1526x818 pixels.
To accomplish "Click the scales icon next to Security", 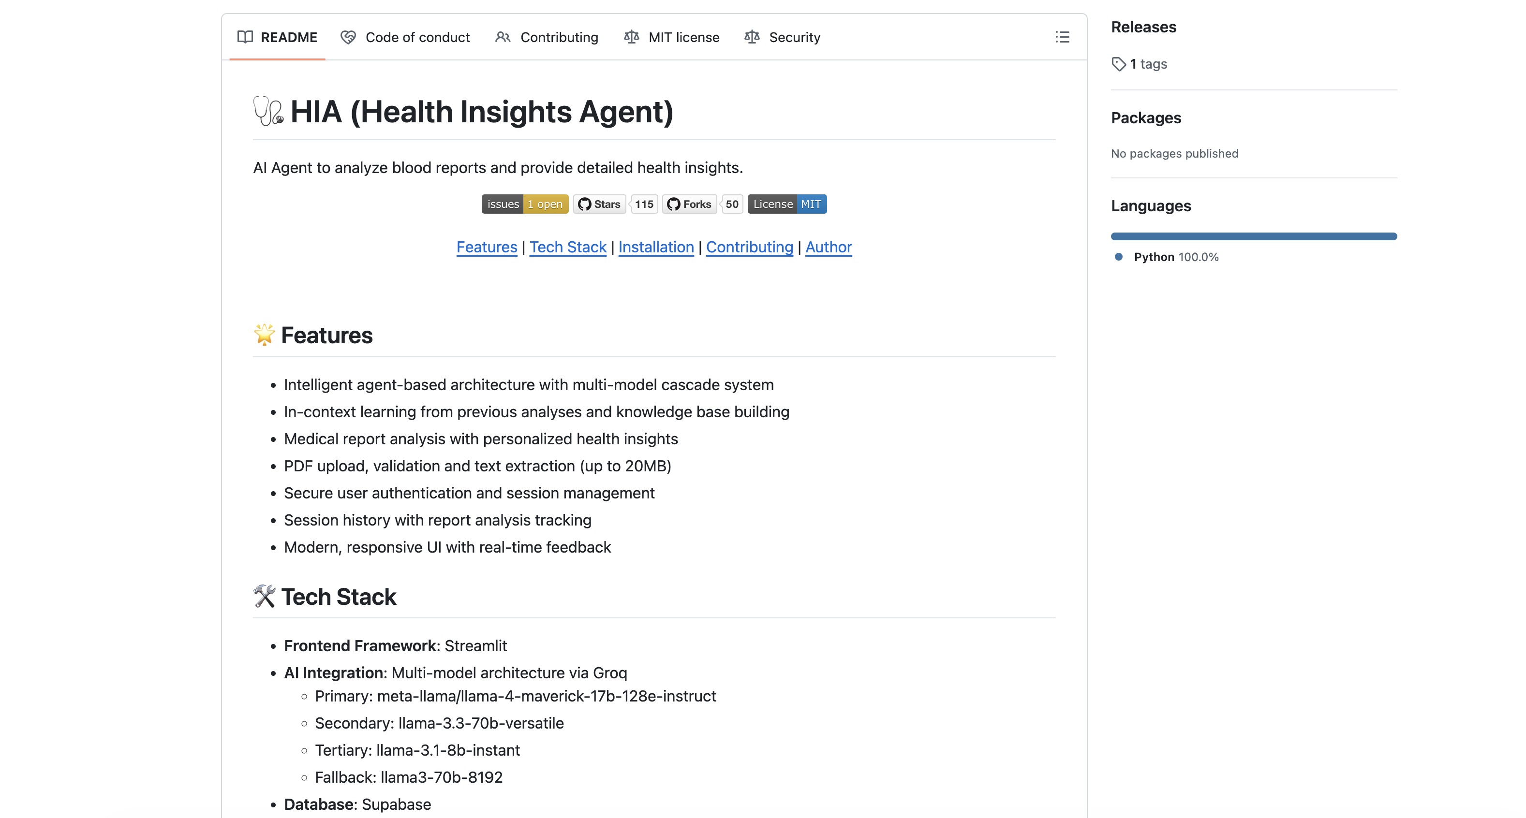I will [751, 37].
